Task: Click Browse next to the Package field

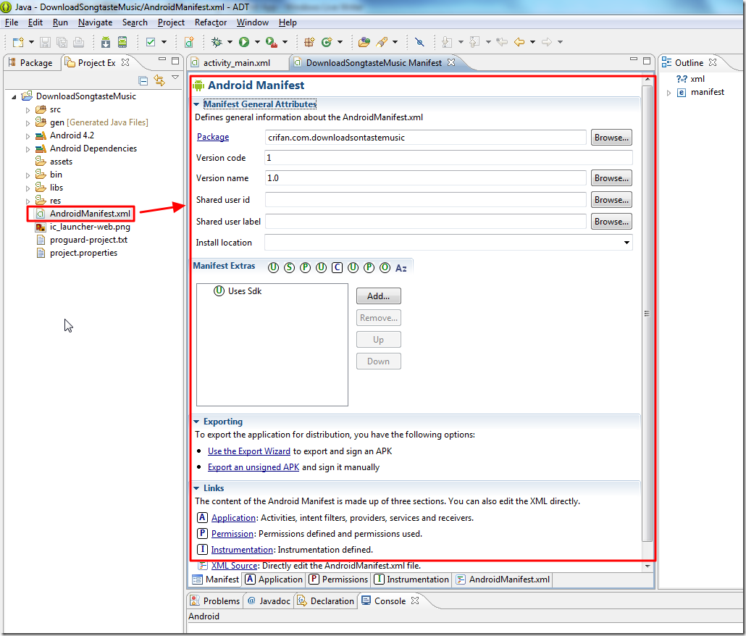Action: (611, 138)
